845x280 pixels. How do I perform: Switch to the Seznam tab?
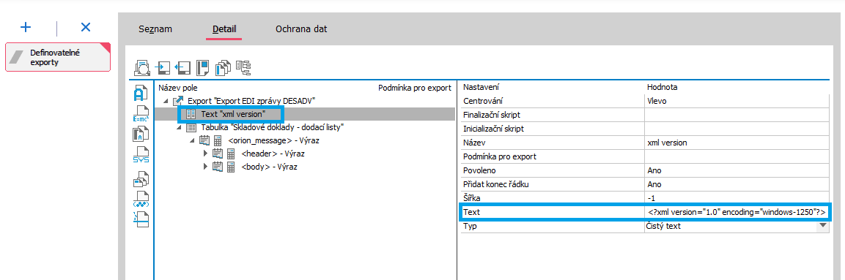(155, 29)
